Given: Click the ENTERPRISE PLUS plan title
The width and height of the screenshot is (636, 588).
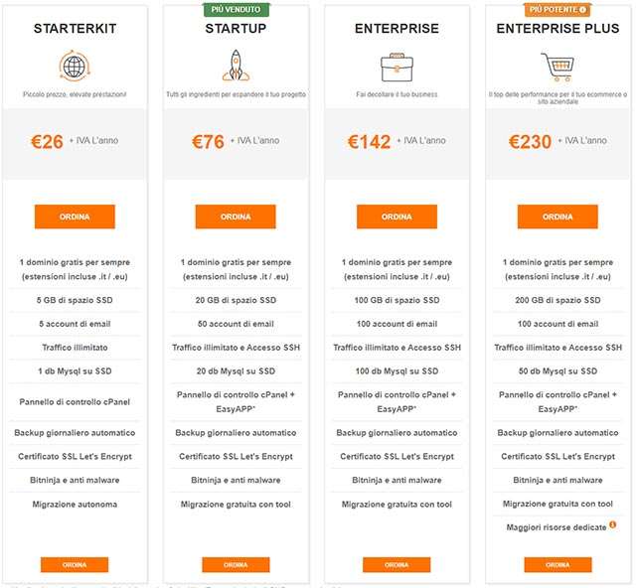Looking at the screenshot, I should 556,29.
